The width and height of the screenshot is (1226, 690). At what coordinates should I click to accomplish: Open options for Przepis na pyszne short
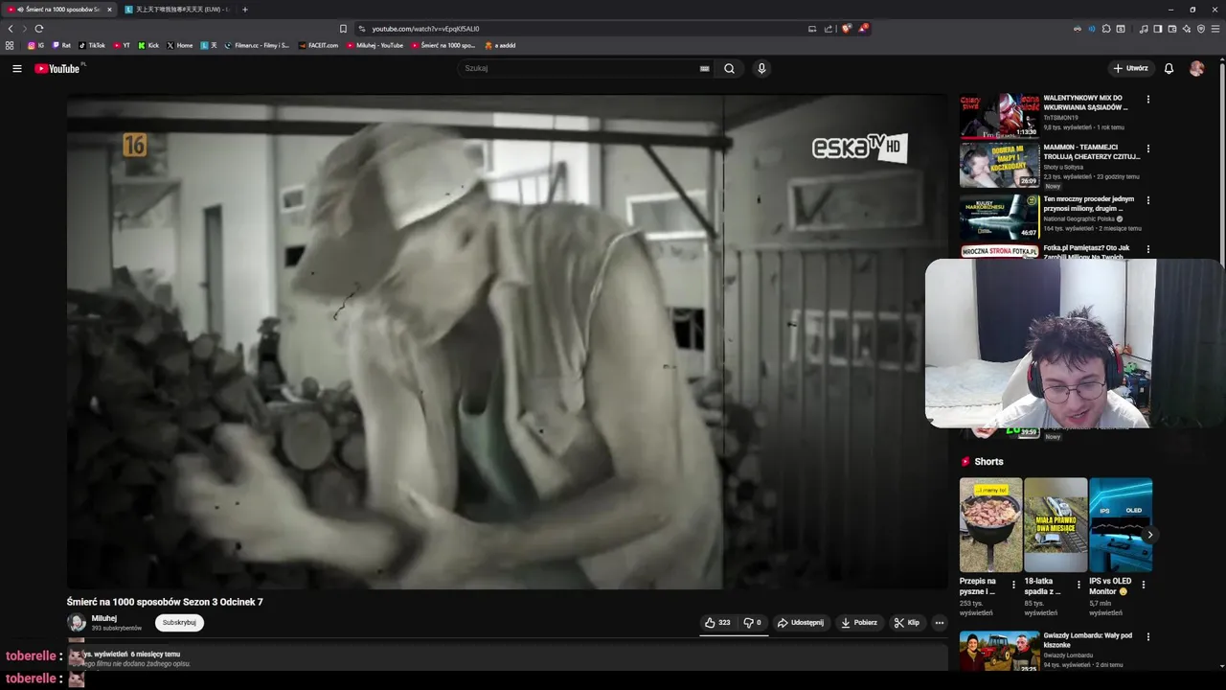pos(1013,584)
